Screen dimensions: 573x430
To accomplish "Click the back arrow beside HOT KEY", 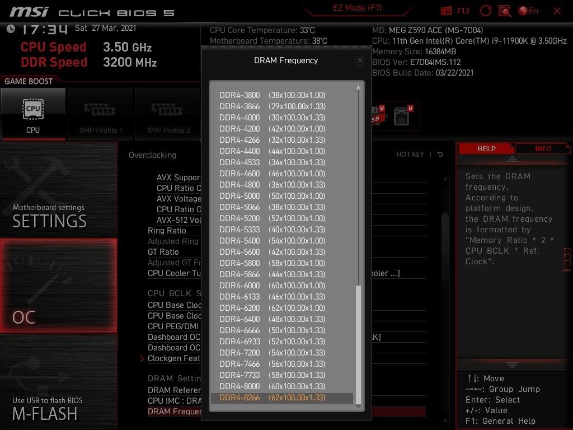I will [x=440, y=155].
